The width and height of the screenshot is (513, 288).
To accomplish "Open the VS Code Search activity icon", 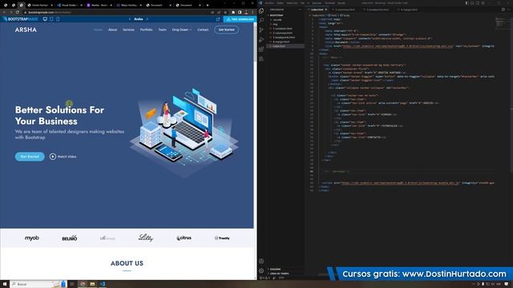I will (x=261, y=20).
